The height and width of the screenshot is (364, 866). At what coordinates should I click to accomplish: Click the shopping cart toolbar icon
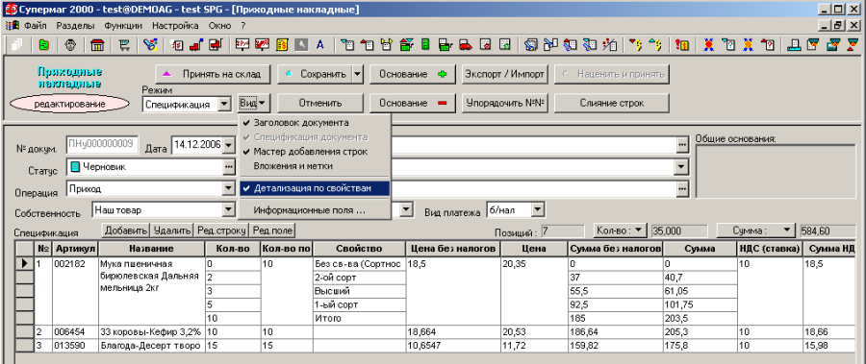[124, 45]
